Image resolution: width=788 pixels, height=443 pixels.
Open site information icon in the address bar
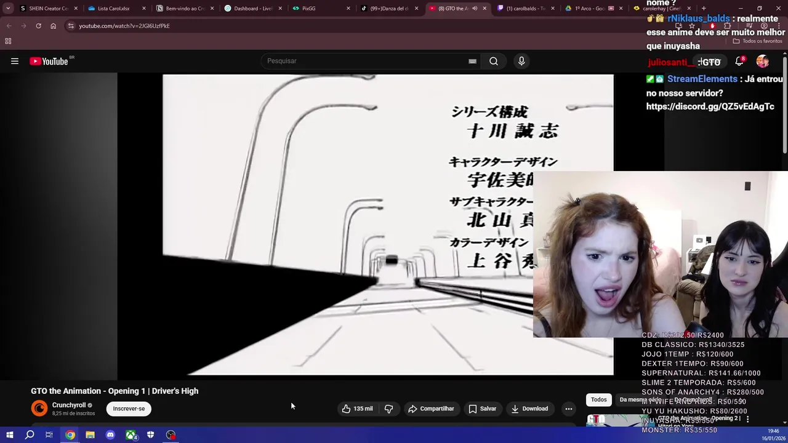pyautogui.click(x=71, y=26)
